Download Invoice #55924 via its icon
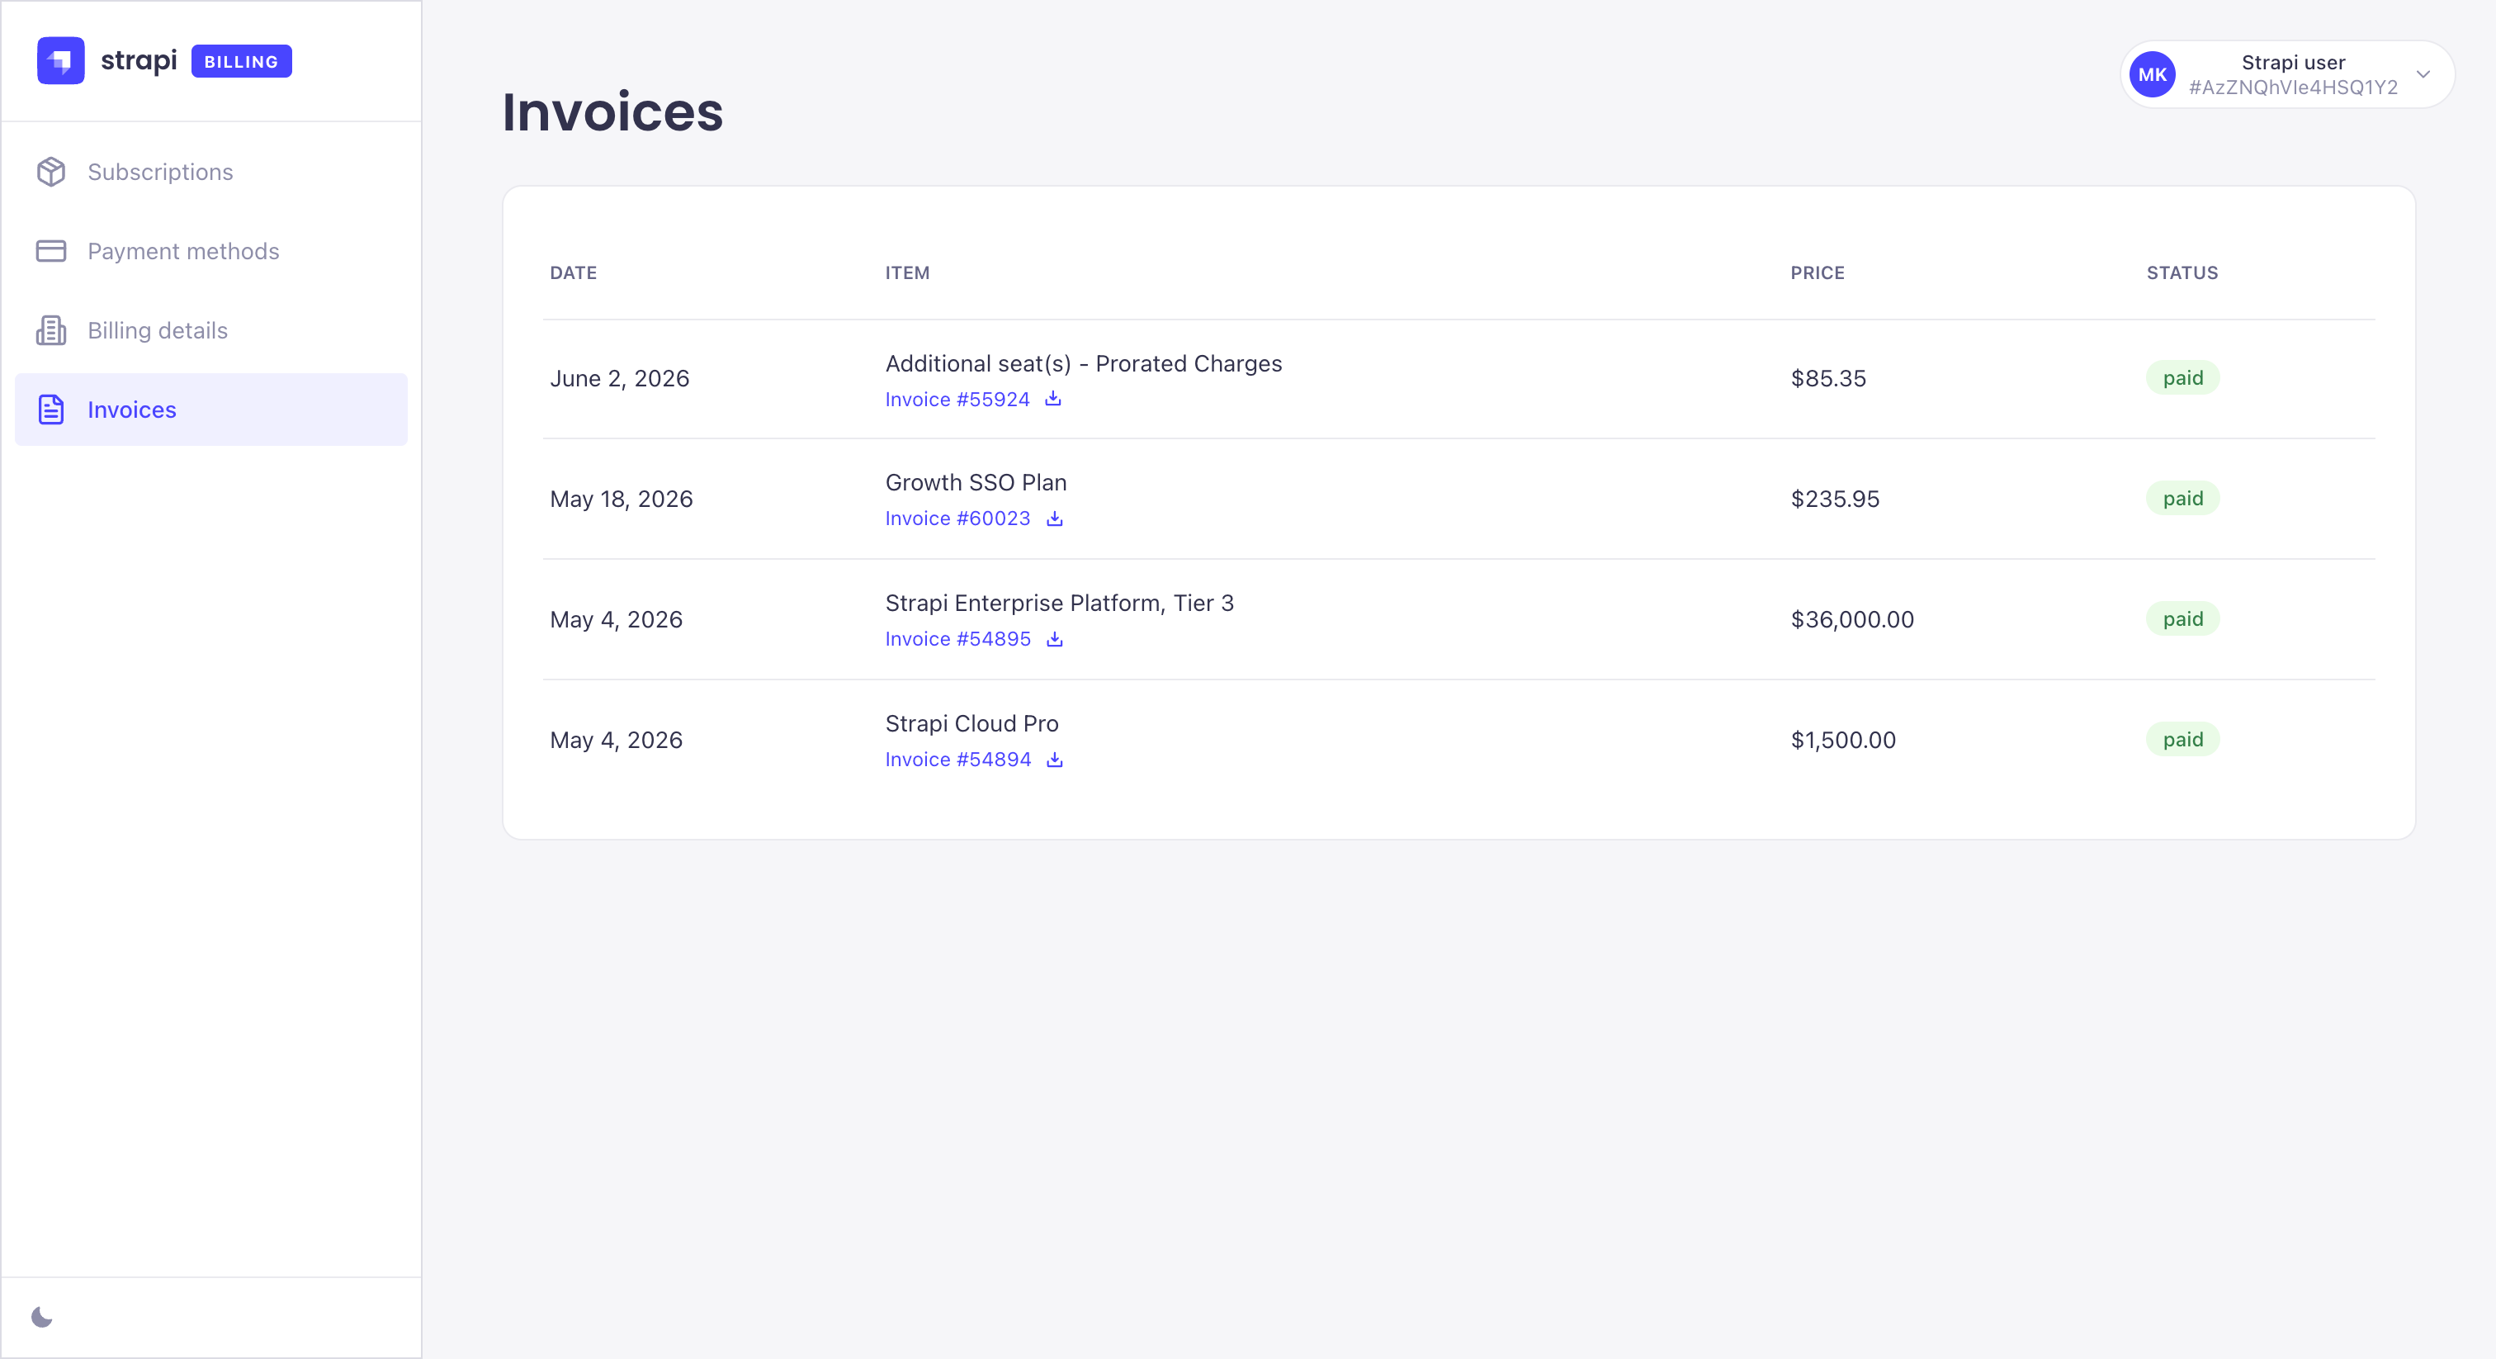 (1053, 399)
